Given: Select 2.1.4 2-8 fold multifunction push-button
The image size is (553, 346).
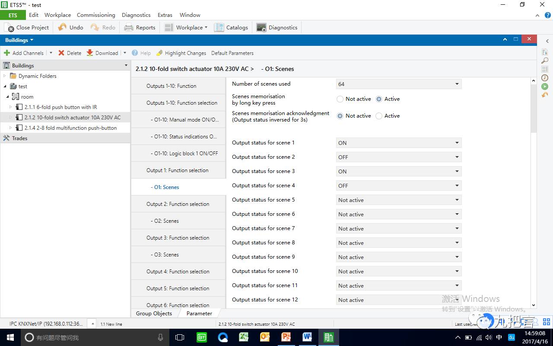Looking at the screenshot, I should click(70, 128).
